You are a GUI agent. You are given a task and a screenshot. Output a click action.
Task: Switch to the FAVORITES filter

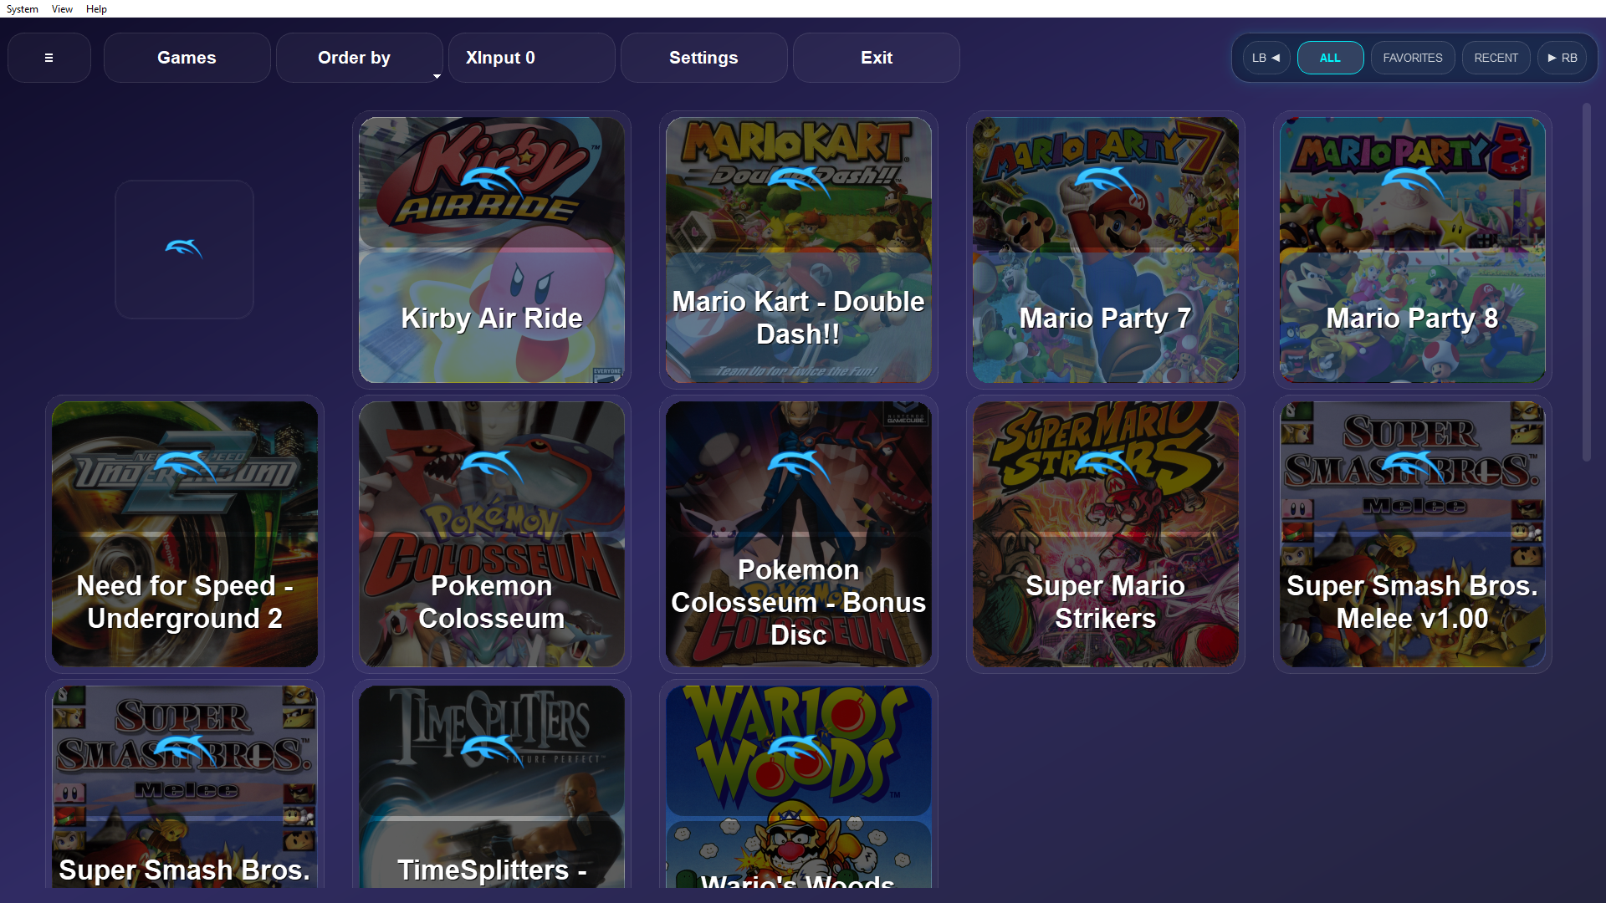pos(1412,58)
